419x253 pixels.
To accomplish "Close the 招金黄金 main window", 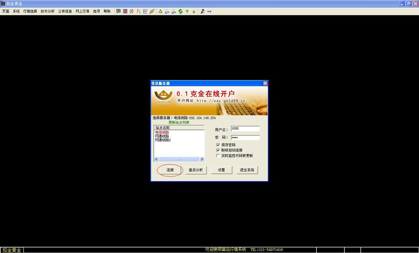I will tap(415, 4).
